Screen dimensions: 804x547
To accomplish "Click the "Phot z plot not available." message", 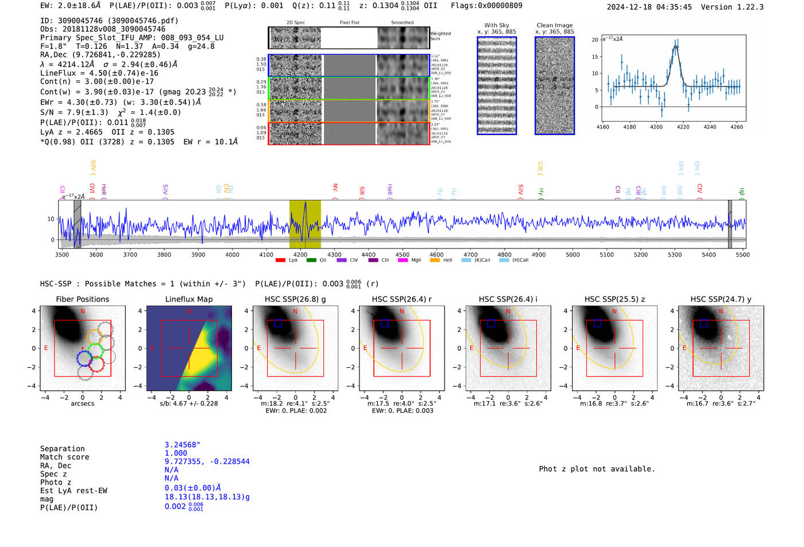I will click(x=597, y=469).
